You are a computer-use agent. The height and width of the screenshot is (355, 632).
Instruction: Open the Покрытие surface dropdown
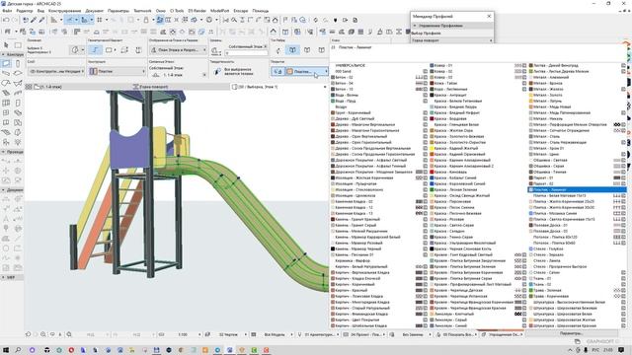(307, 72)
